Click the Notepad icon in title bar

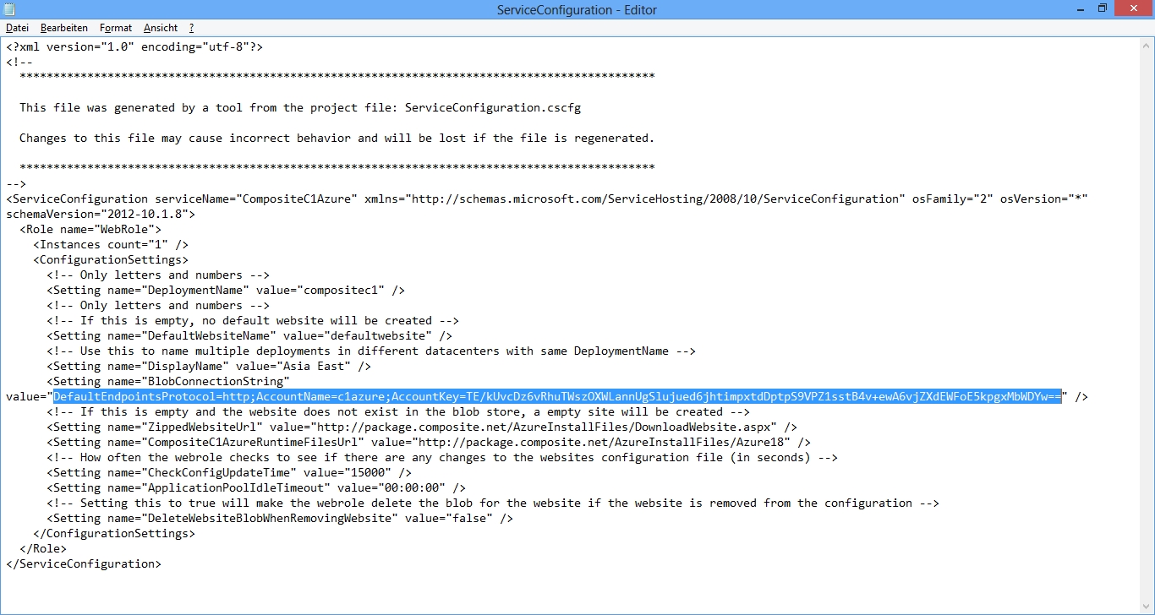coord(9,9)
